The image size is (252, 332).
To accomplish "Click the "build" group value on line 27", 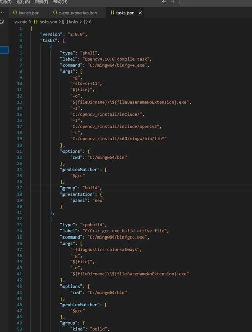I will click(92, 188).
